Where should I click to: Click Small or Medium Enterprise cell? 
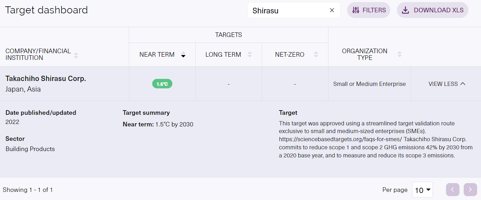pyautogui.click(x=369, y=84)
